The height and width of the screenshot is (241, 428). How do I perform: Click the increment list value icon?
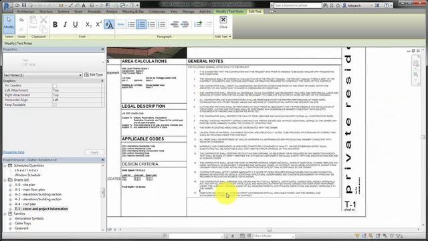(x=198, y=24)
